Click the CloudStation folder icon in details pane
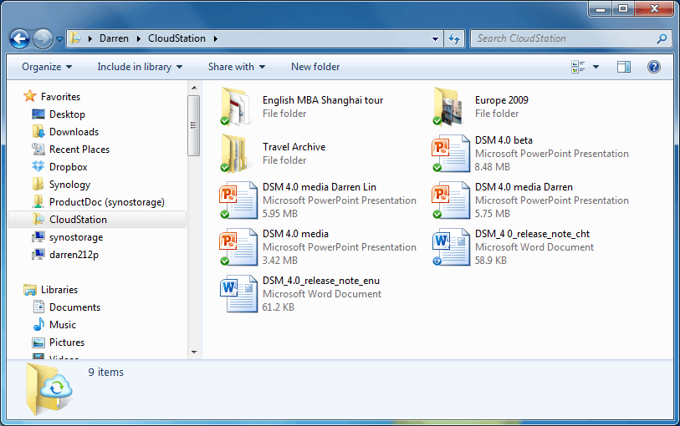Screen dimensions: 680x426 click(49, 389)
